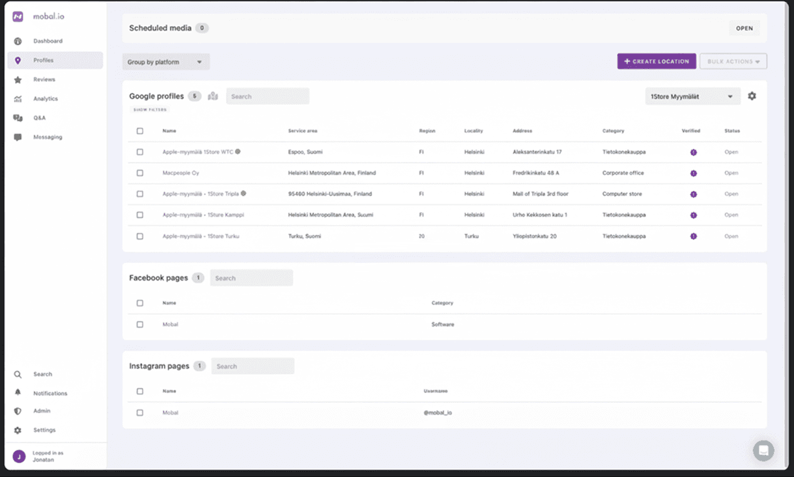Viewport: 794px width, 477px height.
Task: Click info icon next to 1Store Tripla name
Action: [x=244, y=193]
